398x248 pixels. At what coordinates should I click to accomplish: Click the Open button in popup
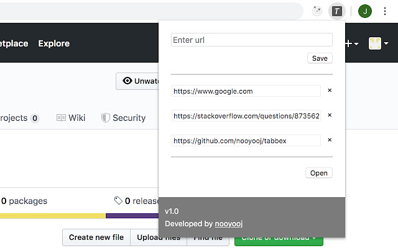click(319, 173)
